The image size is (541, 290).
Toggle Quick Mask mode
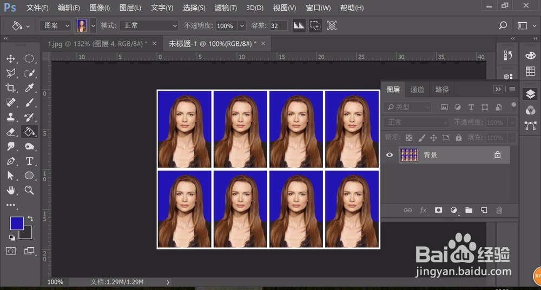click(x=11, y=251)
